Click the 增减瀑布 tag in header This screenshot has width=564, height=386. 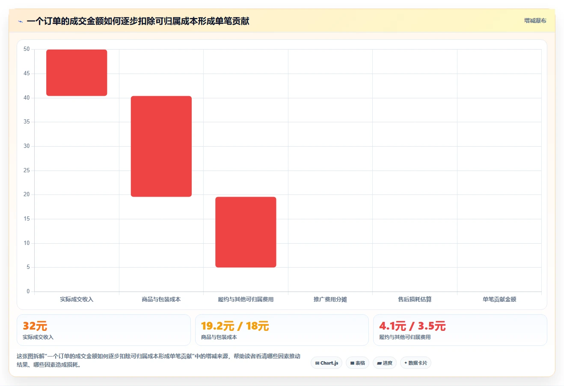click(x=535, y=21)
